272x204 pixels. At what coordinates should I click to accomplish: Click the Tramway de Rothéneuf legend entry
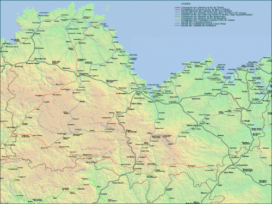(x=199, y=26)
